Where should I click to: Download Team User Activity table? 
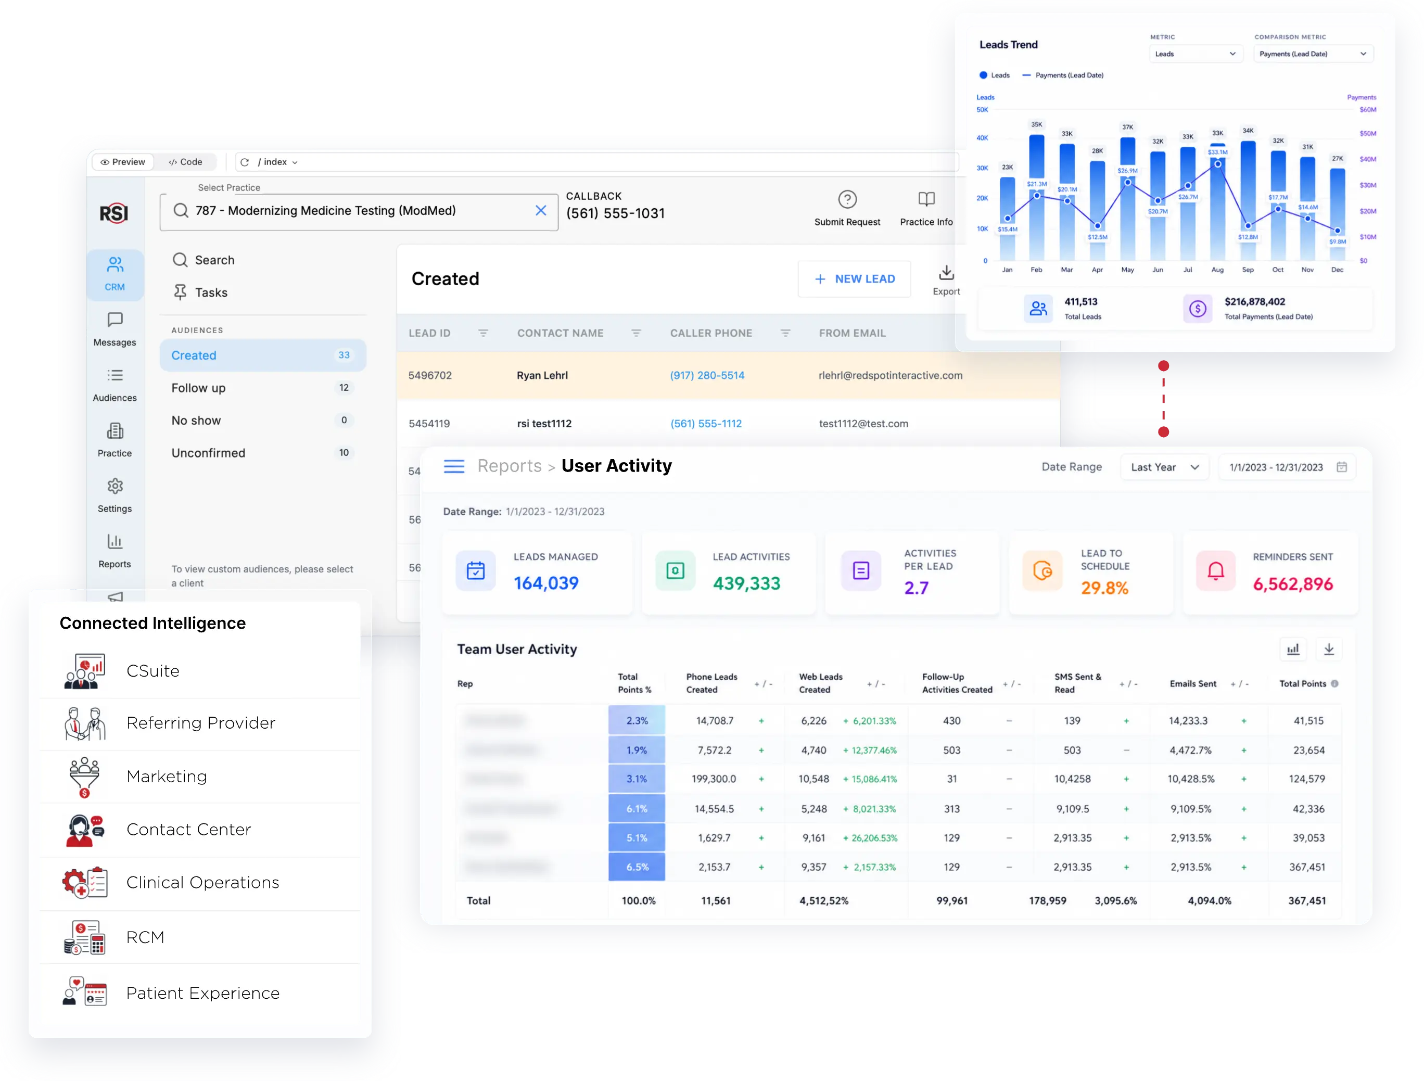[1329, 650]
